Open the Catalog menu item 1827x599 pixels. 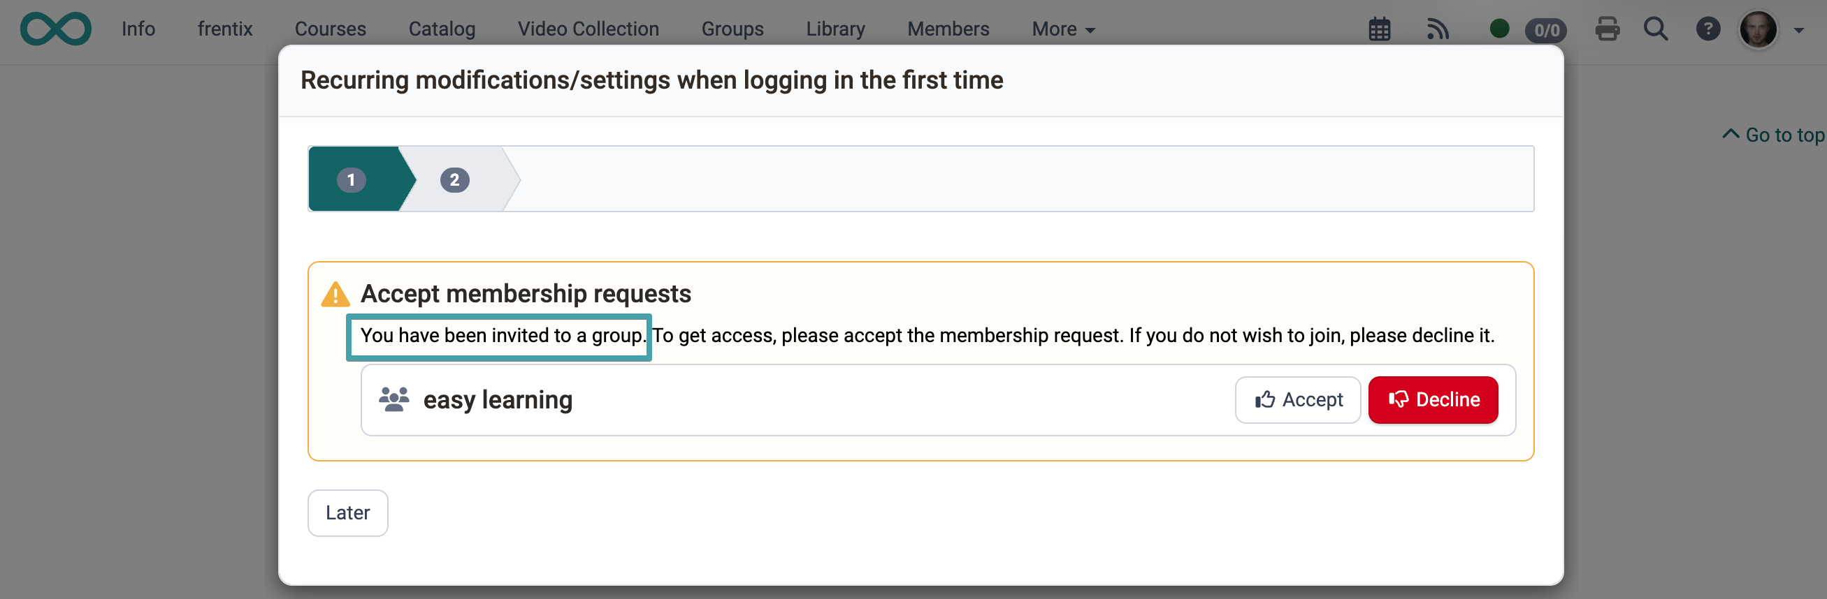point(442,29)
